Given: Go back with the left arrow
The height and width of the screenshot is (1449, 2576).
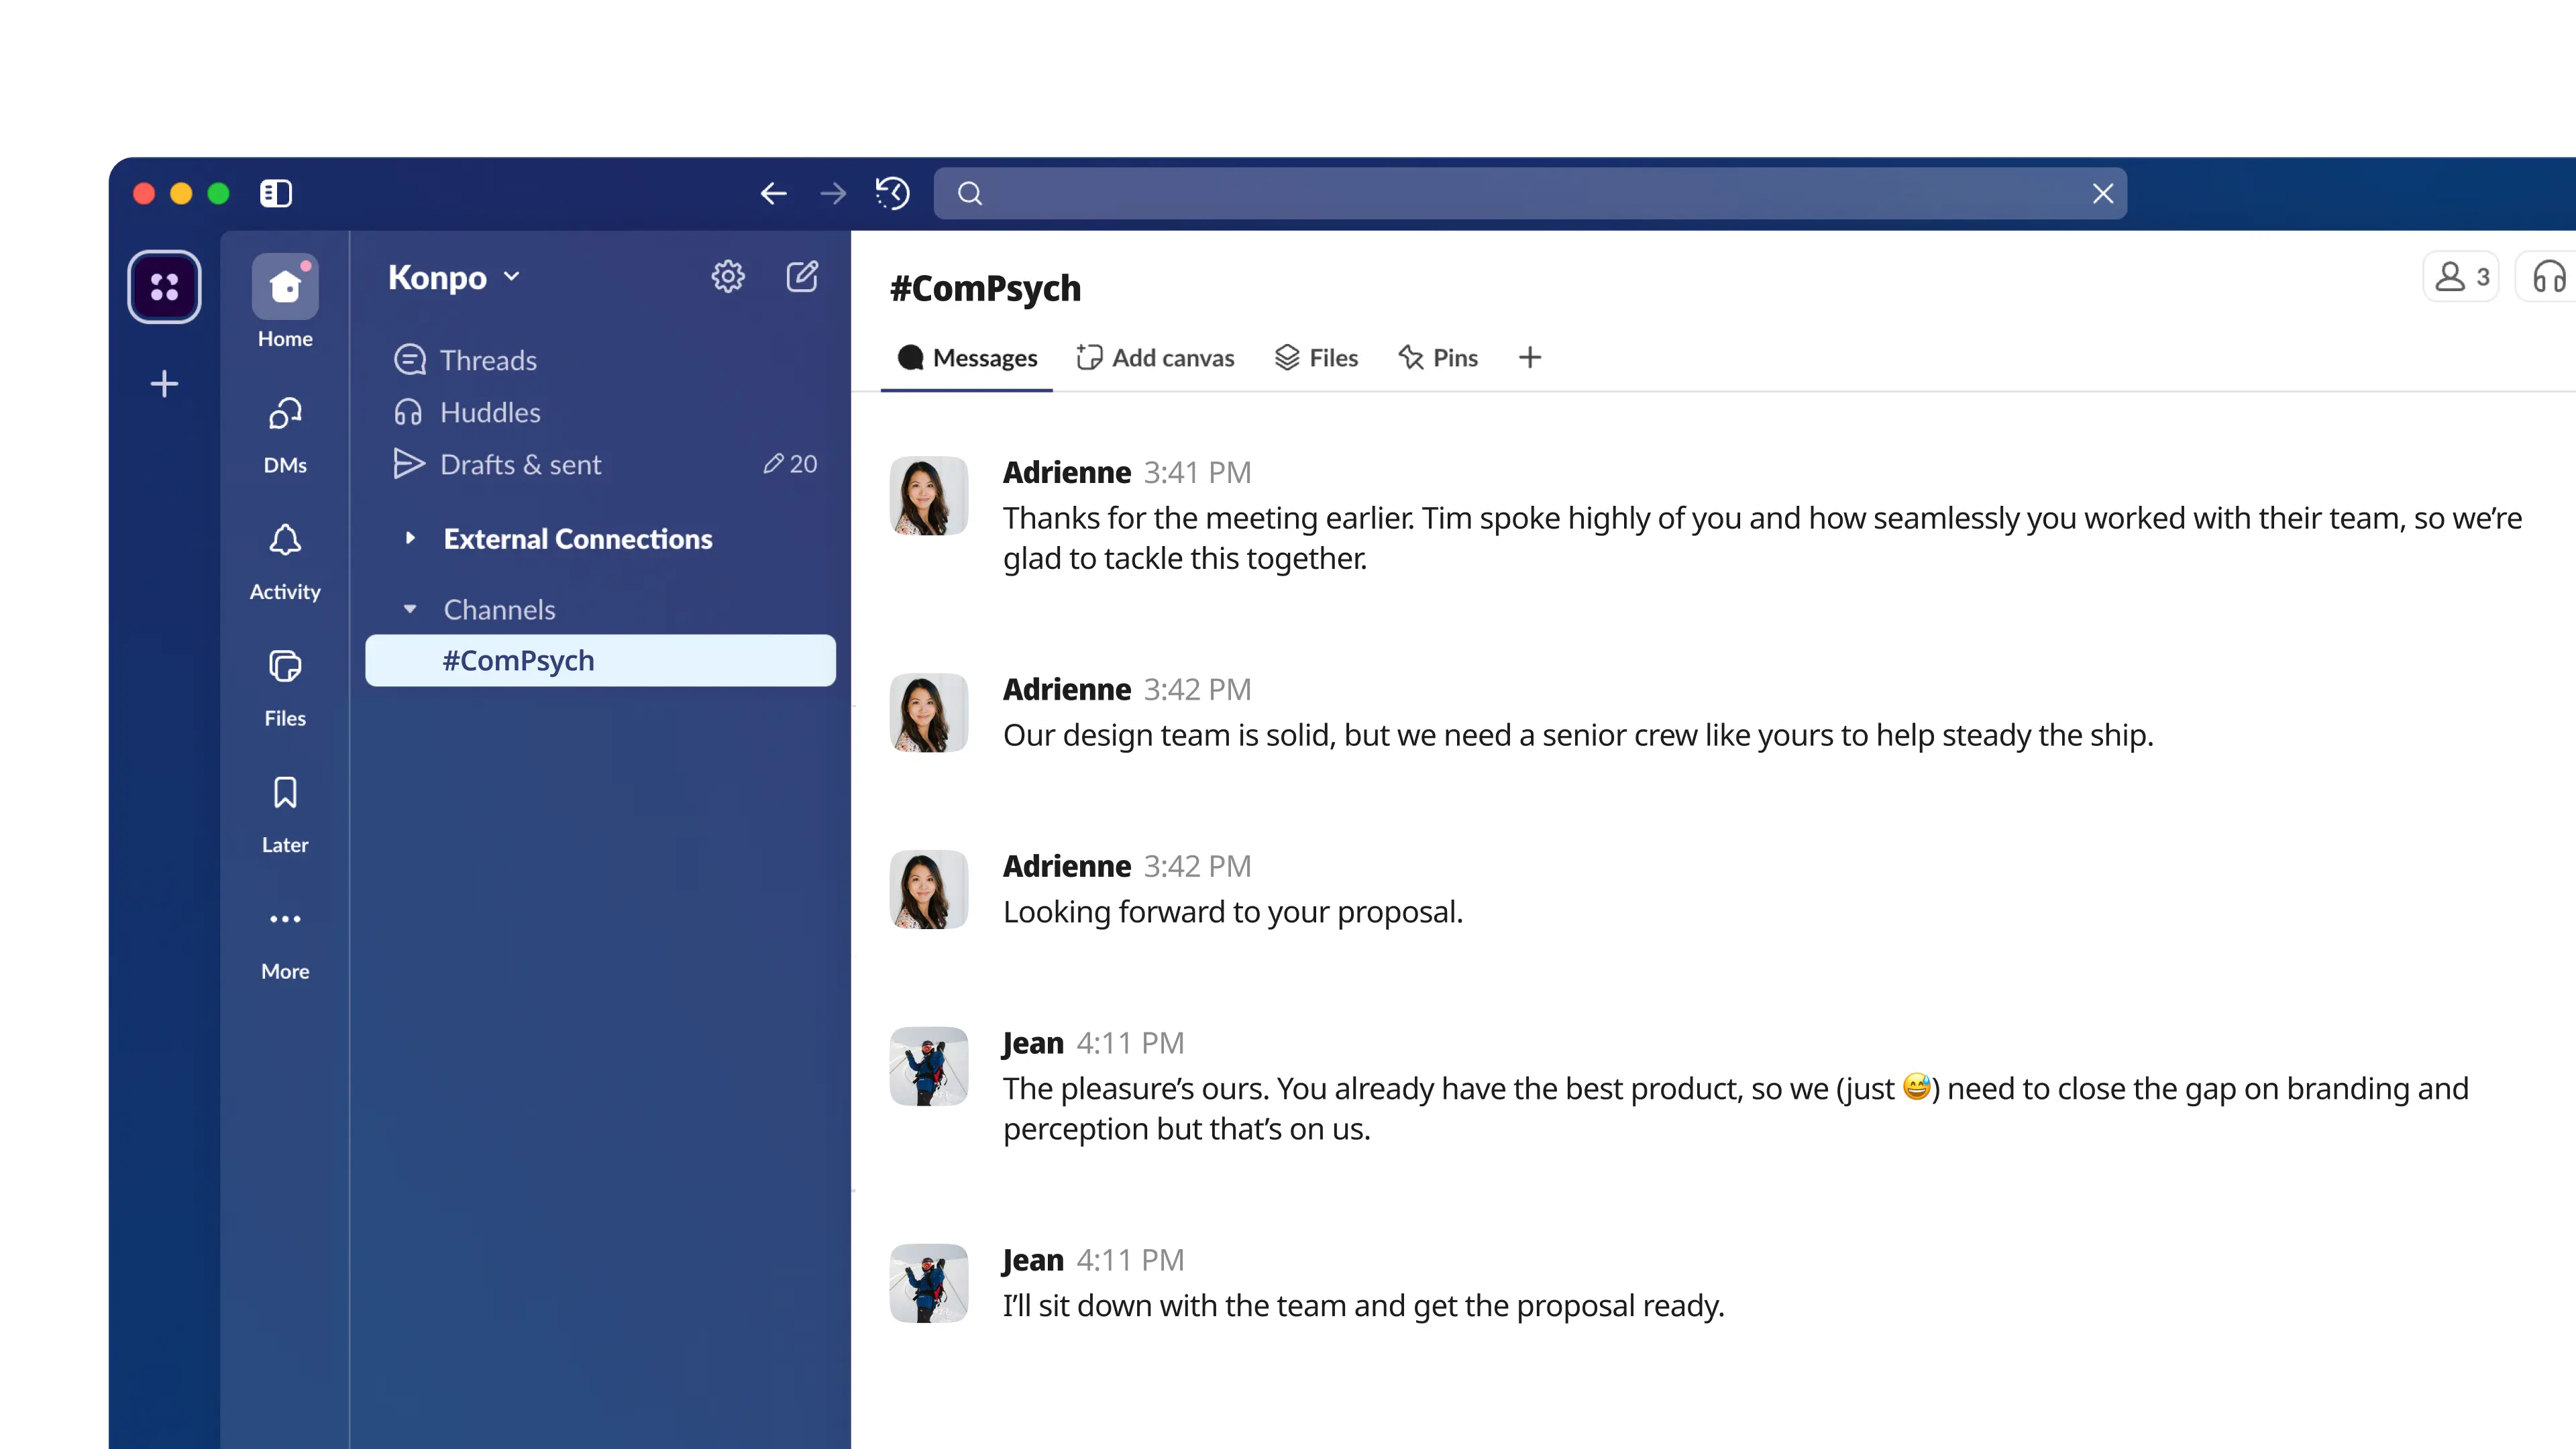Looking at the screenshot, I should 773,193.
